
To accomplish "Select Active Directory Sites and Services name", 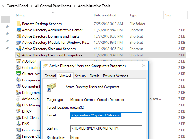I will pos(49,49).
